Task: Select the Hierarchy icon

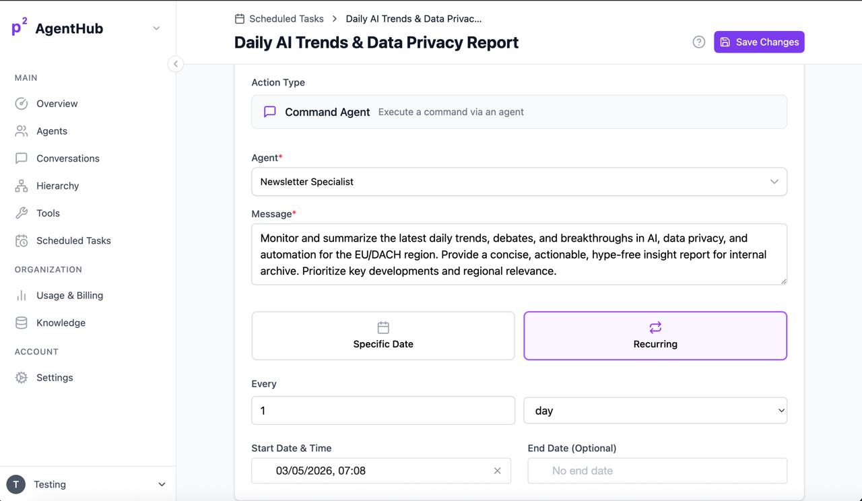Action: click(x=21, y=186)
